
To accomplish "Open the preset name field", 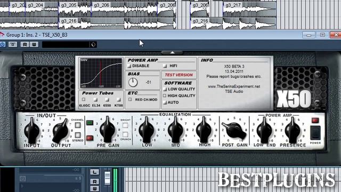I will click(x=66, y=45).
